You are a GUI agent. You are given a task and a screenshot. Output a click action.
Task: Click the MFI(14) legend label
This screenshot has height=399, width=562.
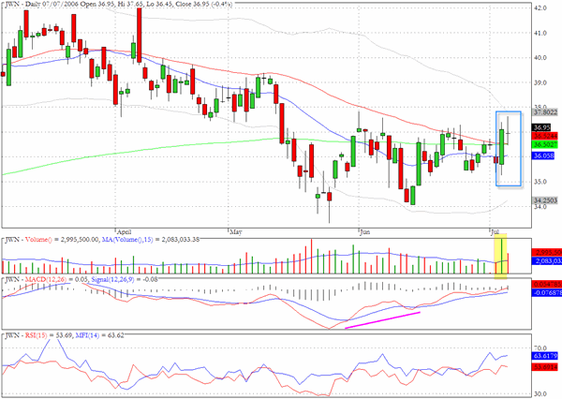[x=87, y=335]
